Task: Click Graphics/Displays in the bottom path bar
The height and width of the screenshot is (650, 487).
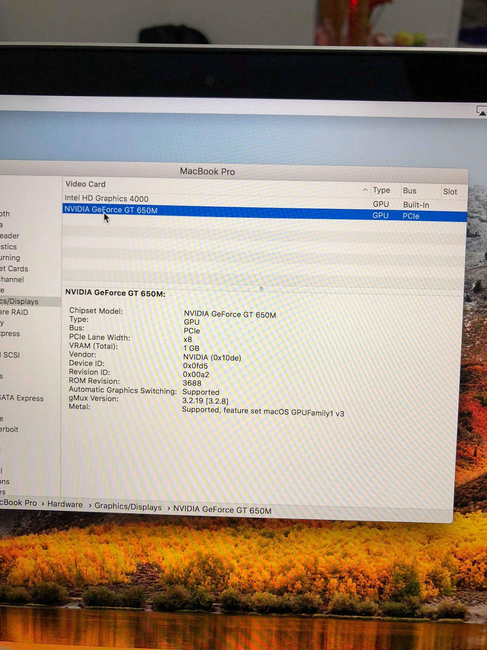Action: point(128,507)
